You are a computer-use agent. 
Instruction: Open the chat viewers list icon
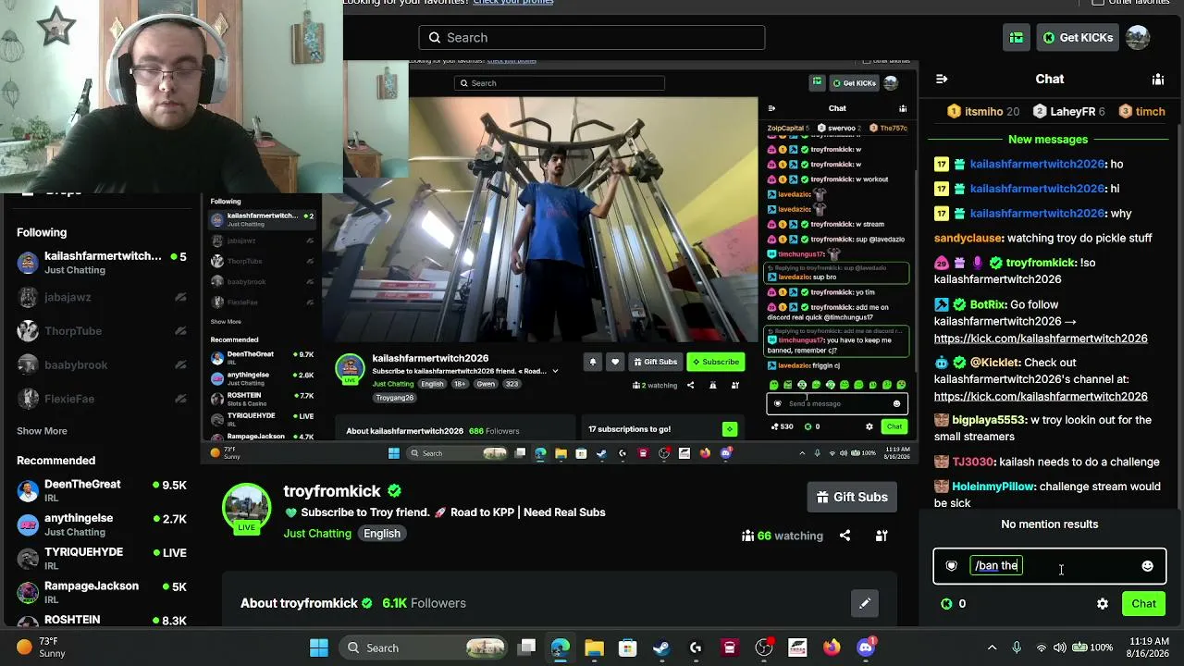click(x=1157, y=80)
